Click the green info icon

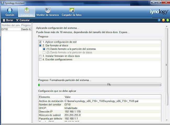168,20
